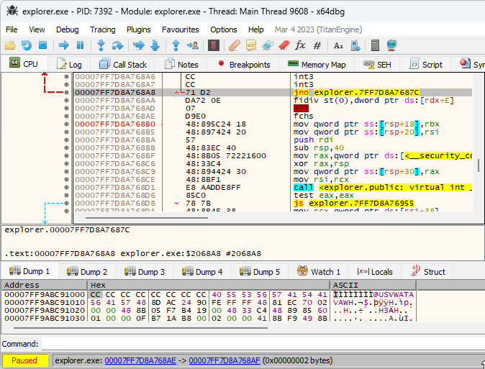The width and height of the screenshot is (485, 369).
Task: Open the Calculator icon
Action: tap(375, 45)
